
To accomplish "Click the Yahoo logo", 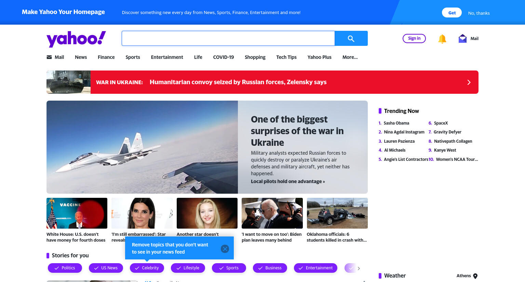I will point(76,39).
